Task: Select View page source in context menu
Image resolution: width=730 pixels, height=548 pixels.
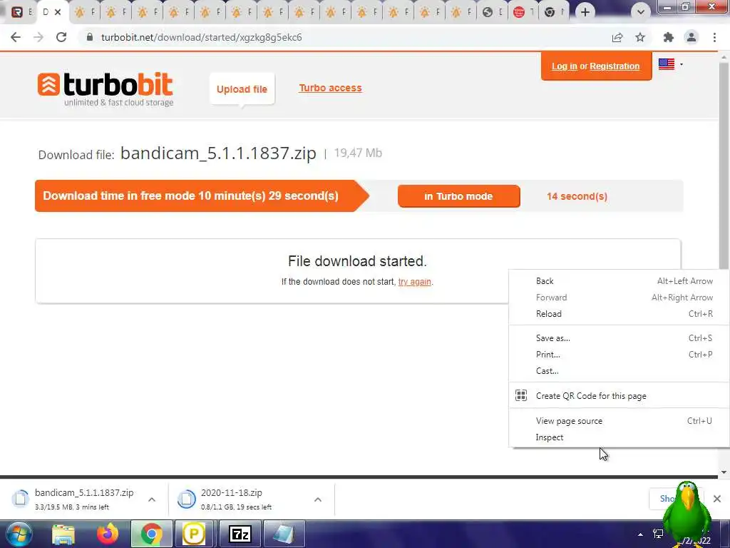Action: pos(620,421)
